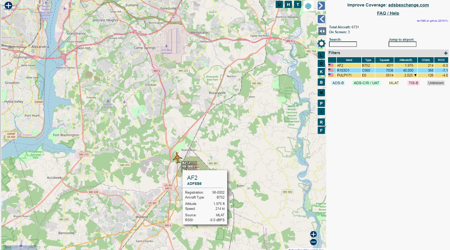
Task: Click the Unknown legend swatch
Action: (436, 83)
